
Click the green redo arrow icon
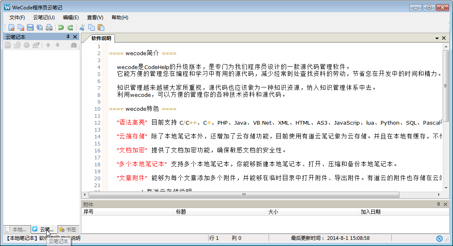pos(70,27)
